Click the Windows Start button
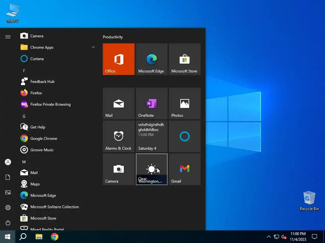The width and height of the screenshot is (325, 243). point(8,237)
